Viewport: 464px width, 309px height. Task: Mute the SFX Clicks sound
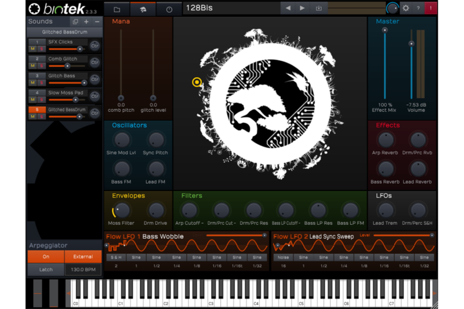coord(33,49)
